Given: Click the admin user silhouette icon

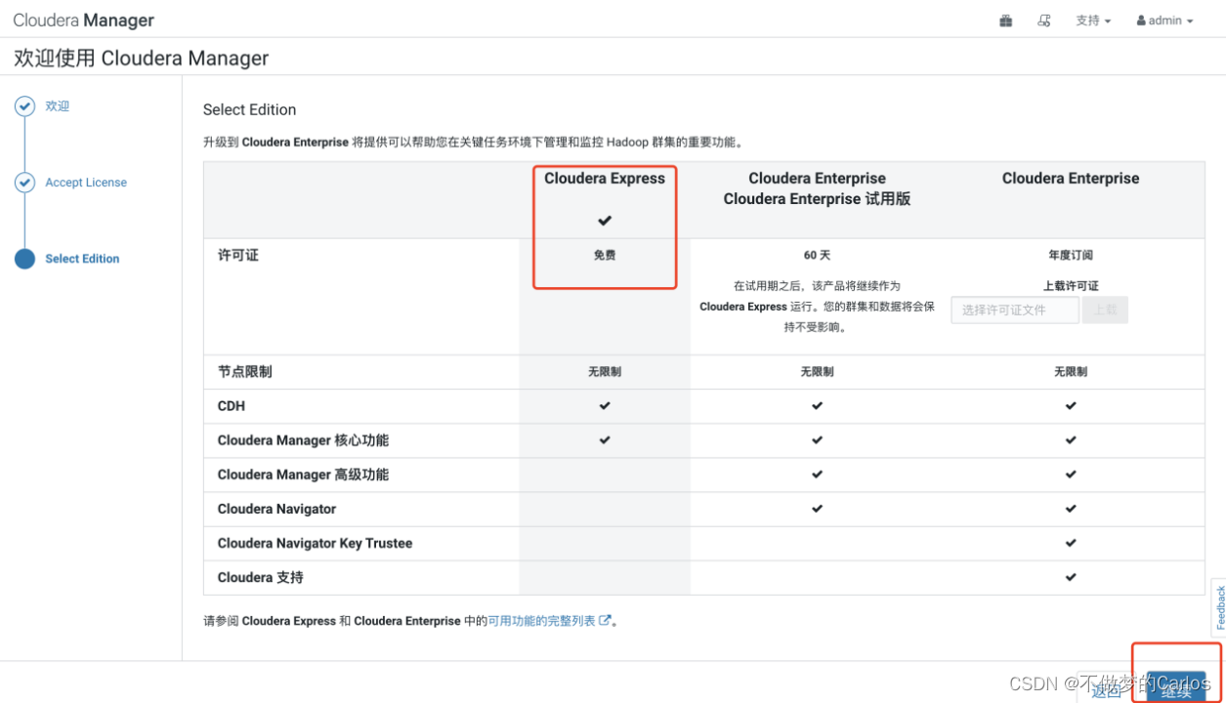Looking at the screenshot, I should click(1142, 20).
